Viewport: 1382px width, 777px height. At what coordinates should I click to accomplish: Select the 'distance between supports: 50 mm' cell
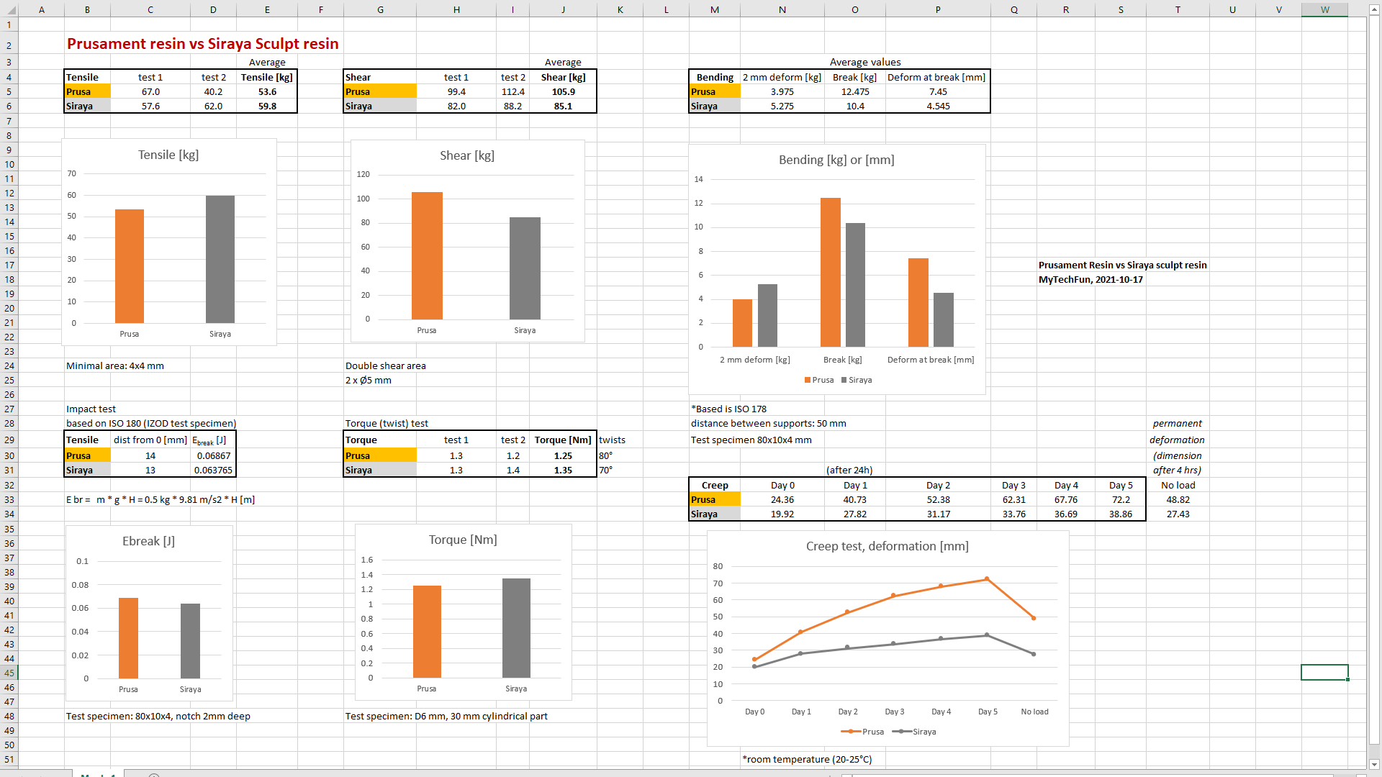click(x=768, y=423)
